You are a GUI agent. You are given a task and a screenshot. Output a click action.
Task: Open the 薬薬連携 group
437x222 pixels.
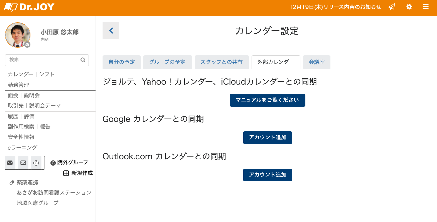coord(50,183)
